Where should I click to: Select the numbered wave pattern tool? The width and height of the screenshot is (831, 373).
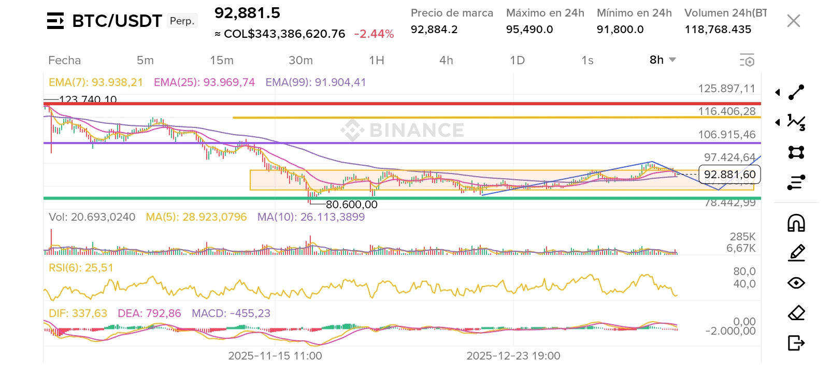click(x=796, y=122)
